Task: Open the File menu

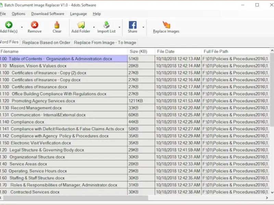Action: pyautogui.click(x=3, y=14)
